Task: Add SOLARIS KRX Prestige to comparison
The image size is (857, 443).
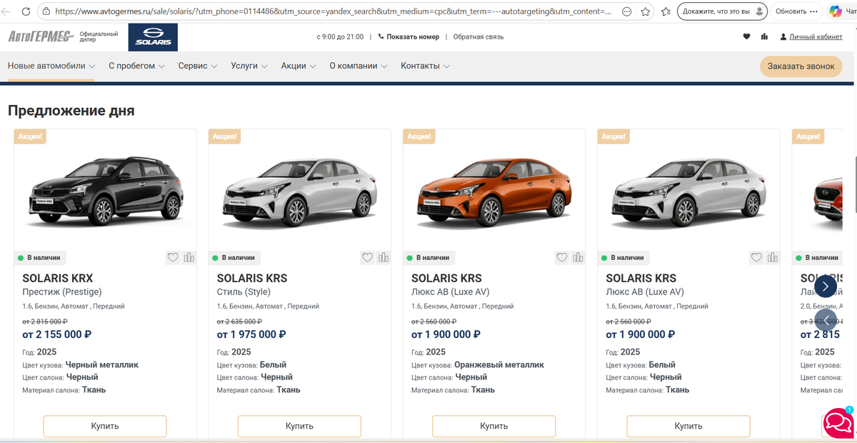Action: click(189, 258)
